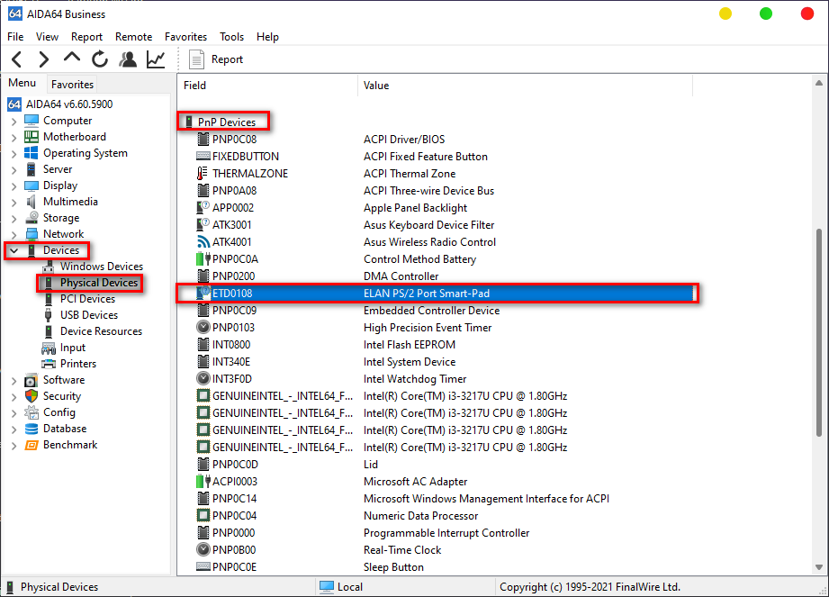Collapse the Devices tree node
This screenshot has height=597, width=829.
tap(14, 250)
